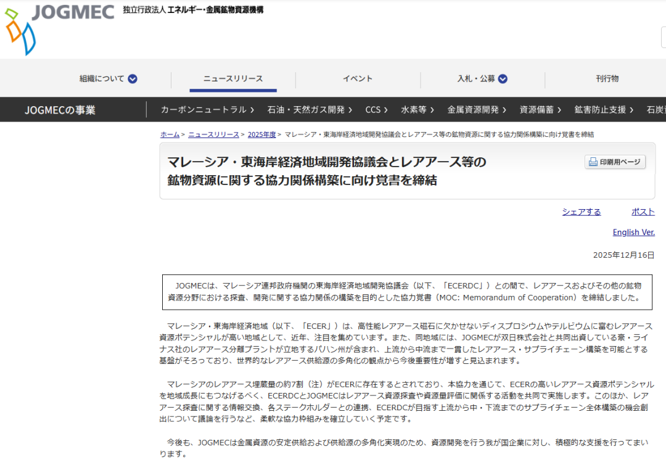666x462 pixels.
Task: Open the 鉱害防止支援 category
Action: [x=604, y=110]
